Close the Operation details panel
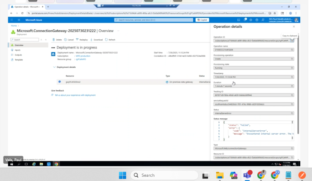The image size is (312, 181). (x=294, y=27)
